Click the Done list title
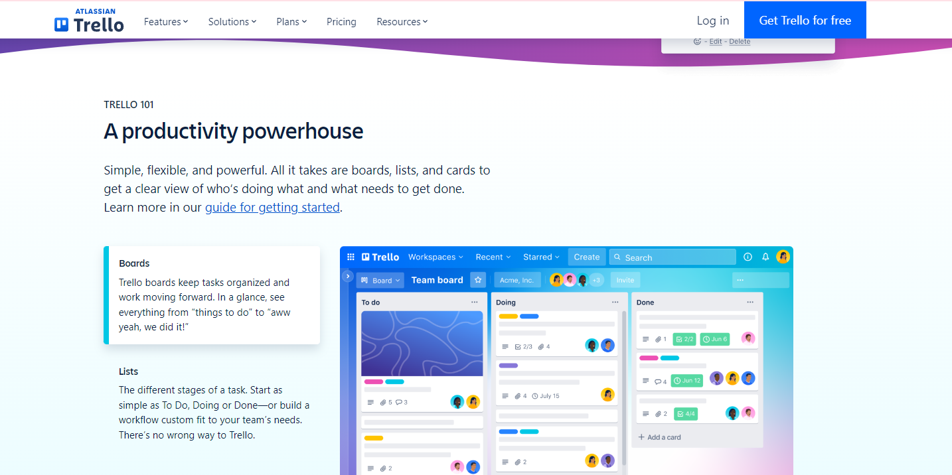The height and width of the screenshot is (475, 952). [645, 303]
